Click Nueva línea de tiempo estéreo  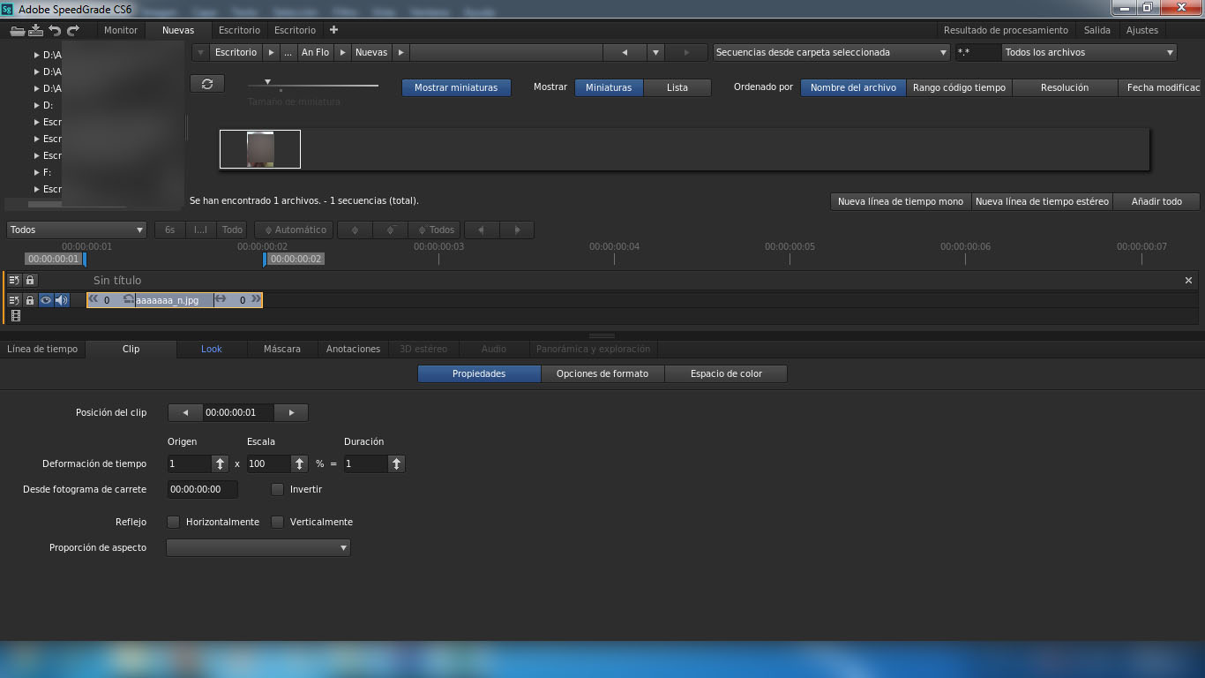[x=1042, y=201]
